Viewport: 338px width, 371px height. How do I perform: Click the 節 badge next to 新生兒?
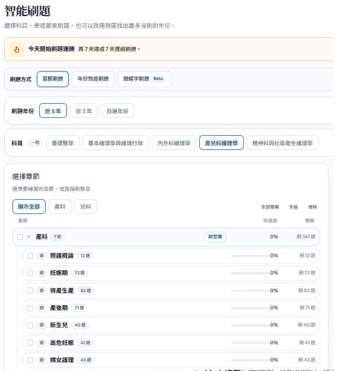(42, 325)
